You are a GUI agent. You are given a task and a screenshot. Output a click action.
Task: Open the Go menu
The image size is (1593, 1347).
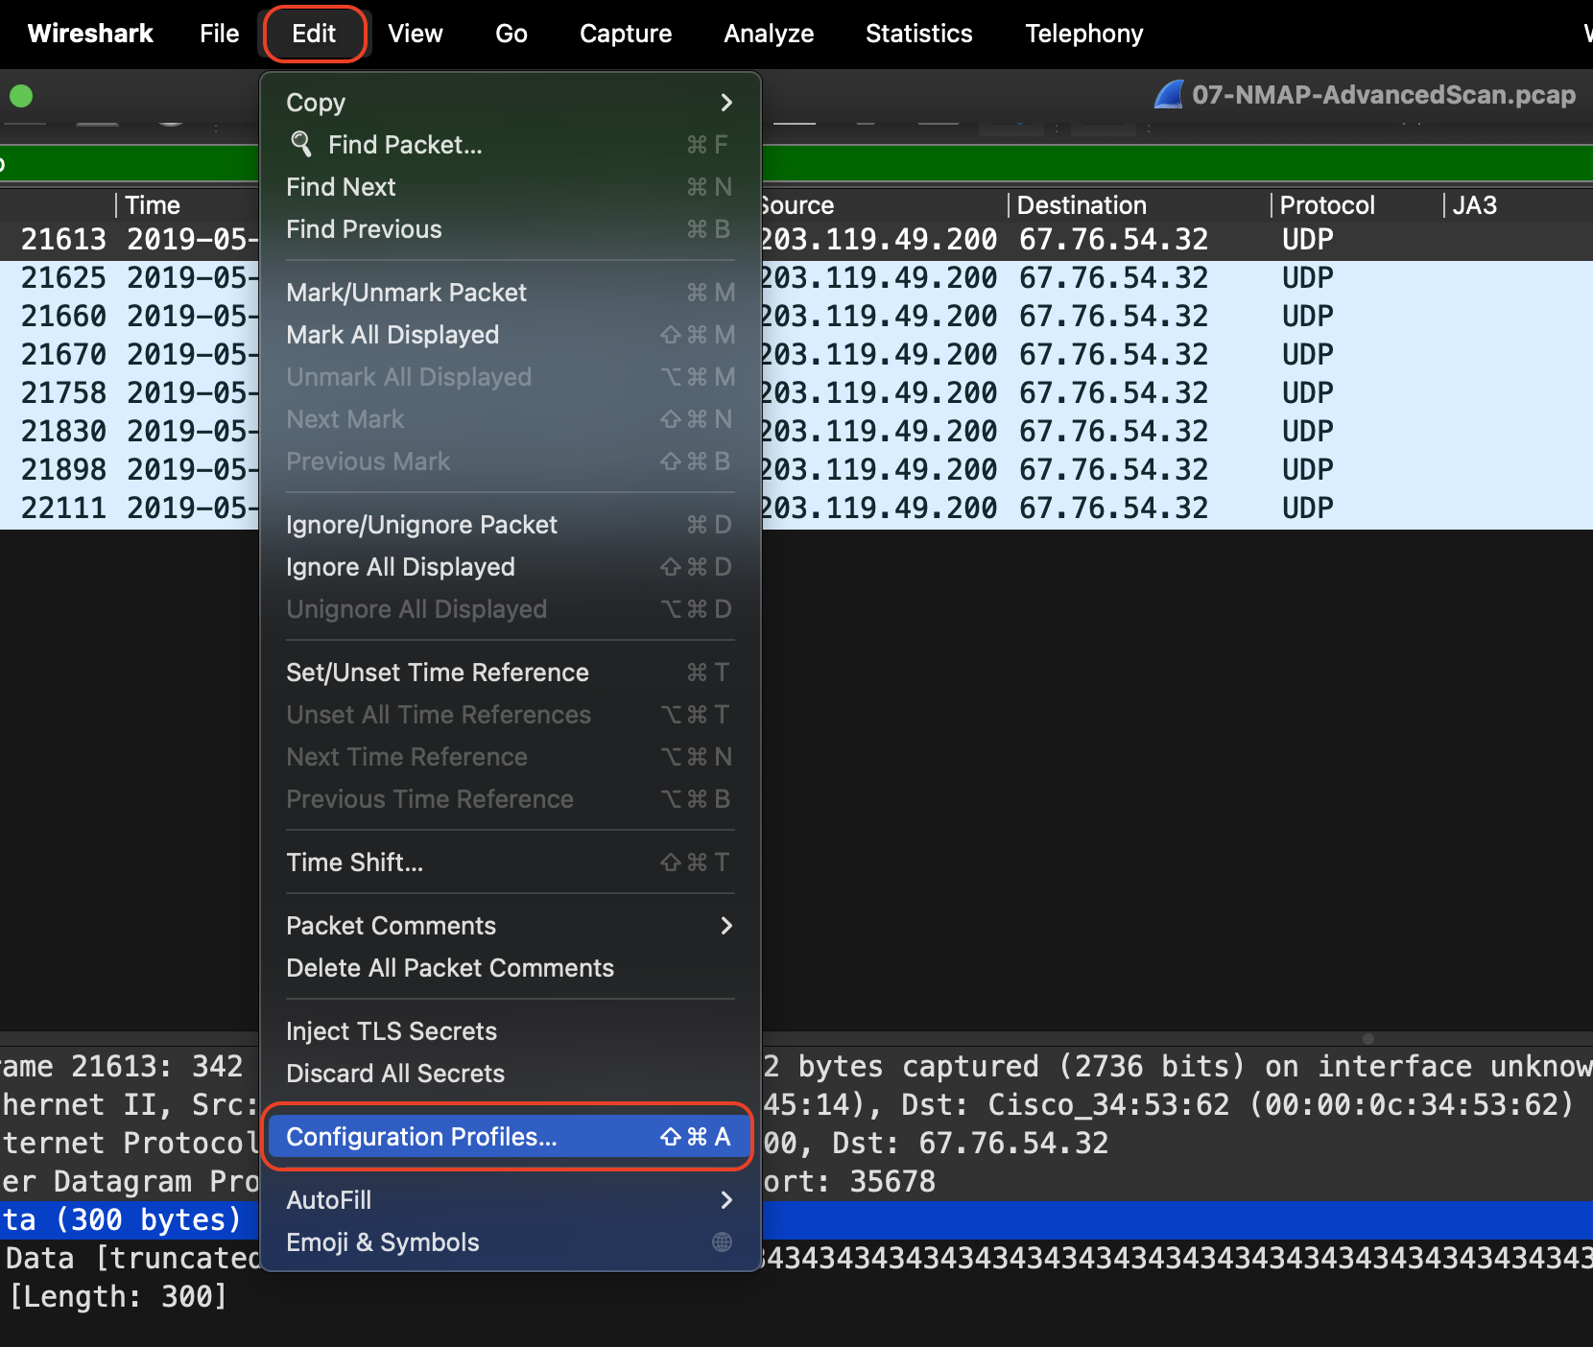pyautogui.click(x=511, y=34)
